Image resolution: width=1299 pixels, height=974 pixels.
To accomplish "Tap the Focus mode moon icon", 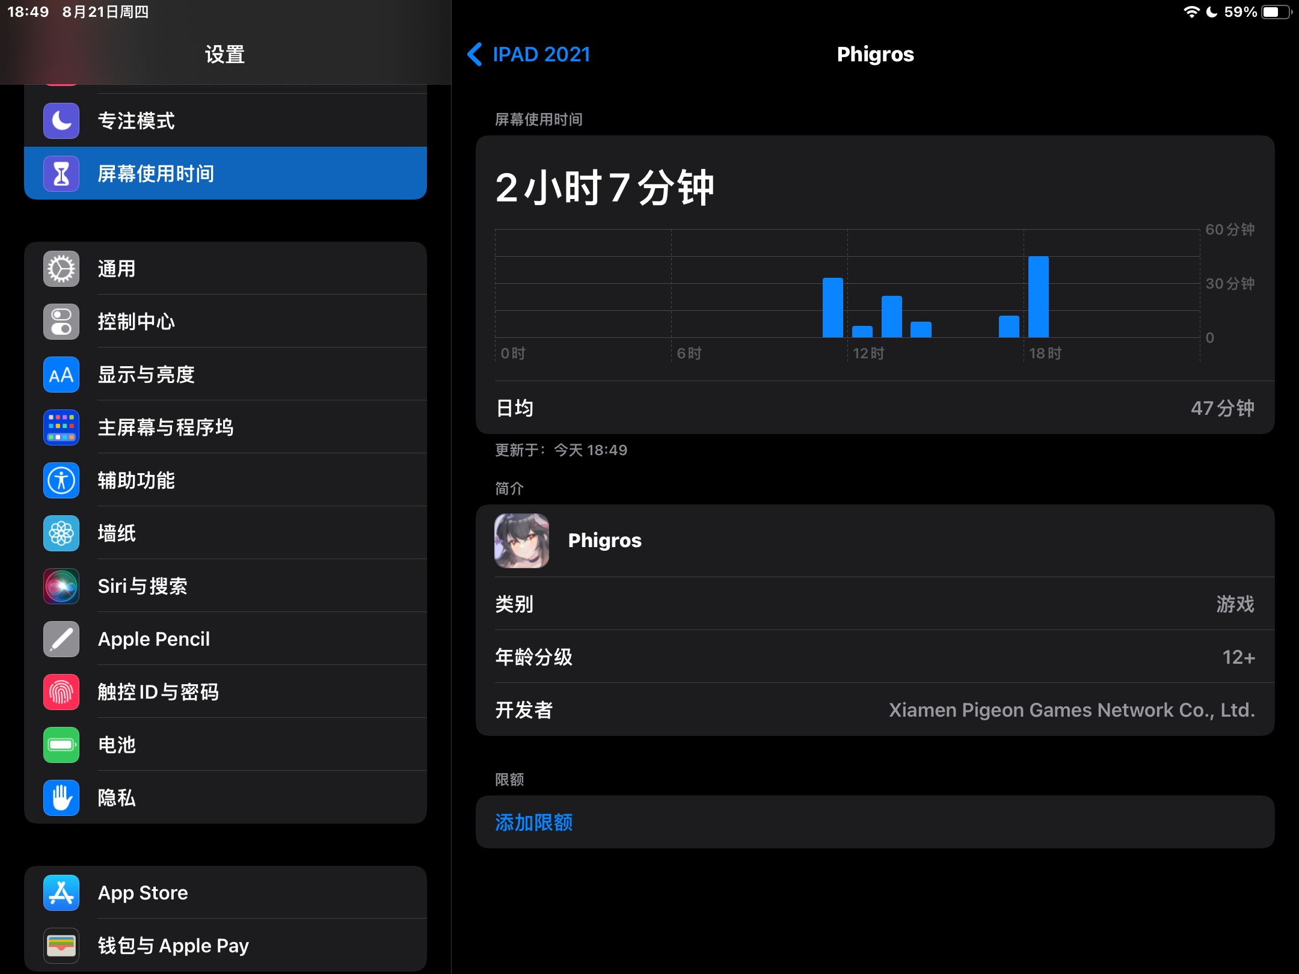I will (x=61, y=121).
